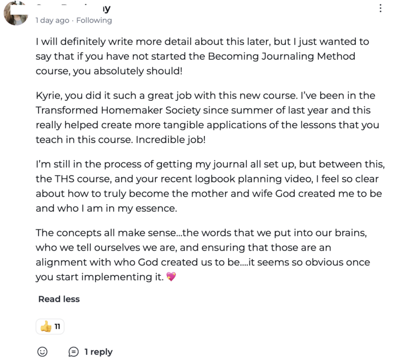Click the "1 day ago" timestamp
Viewport: 395px width, 364px height.
click(52, 20)
